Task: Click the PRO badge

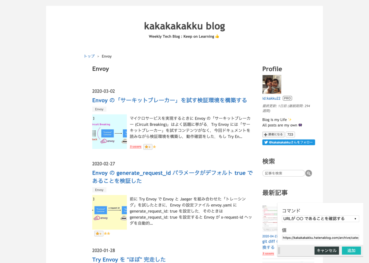Action: tap(287, 98)
